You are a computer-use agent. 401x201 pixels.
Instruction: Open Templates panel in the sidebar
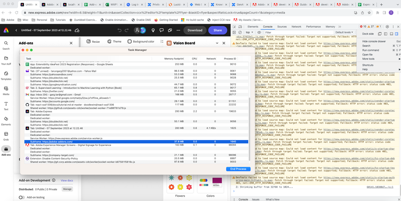pos(6,76)
